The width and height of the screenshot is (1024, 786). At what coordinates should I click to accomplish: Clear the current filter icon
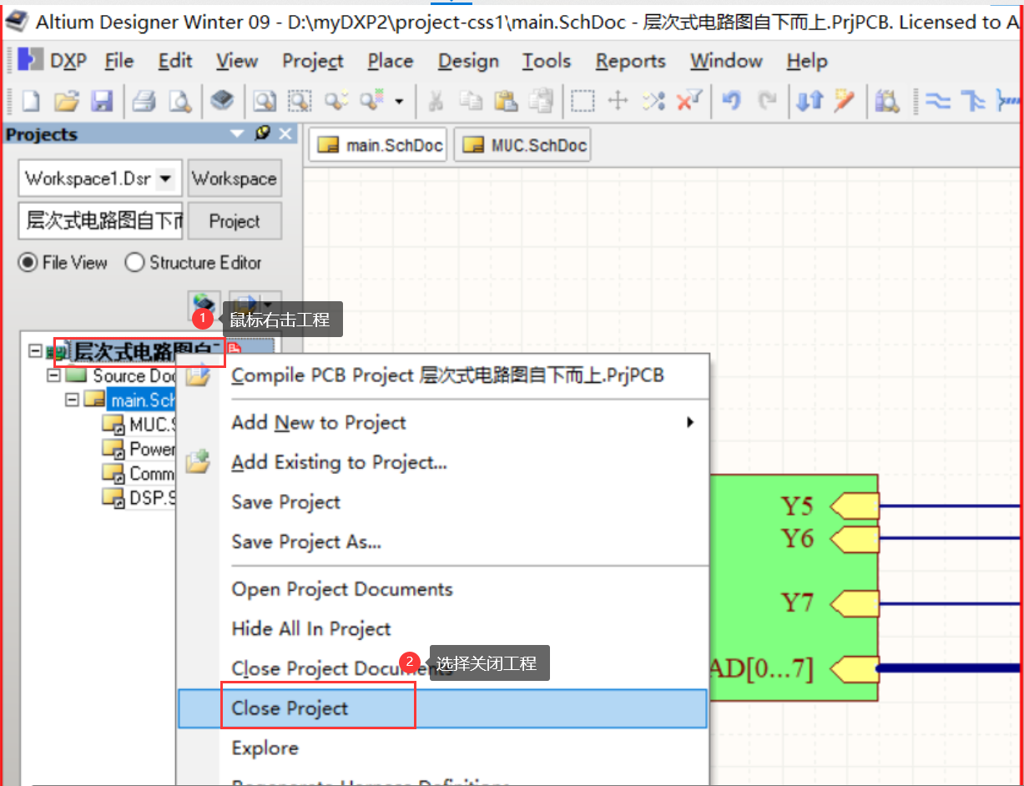tap(689, 101)
